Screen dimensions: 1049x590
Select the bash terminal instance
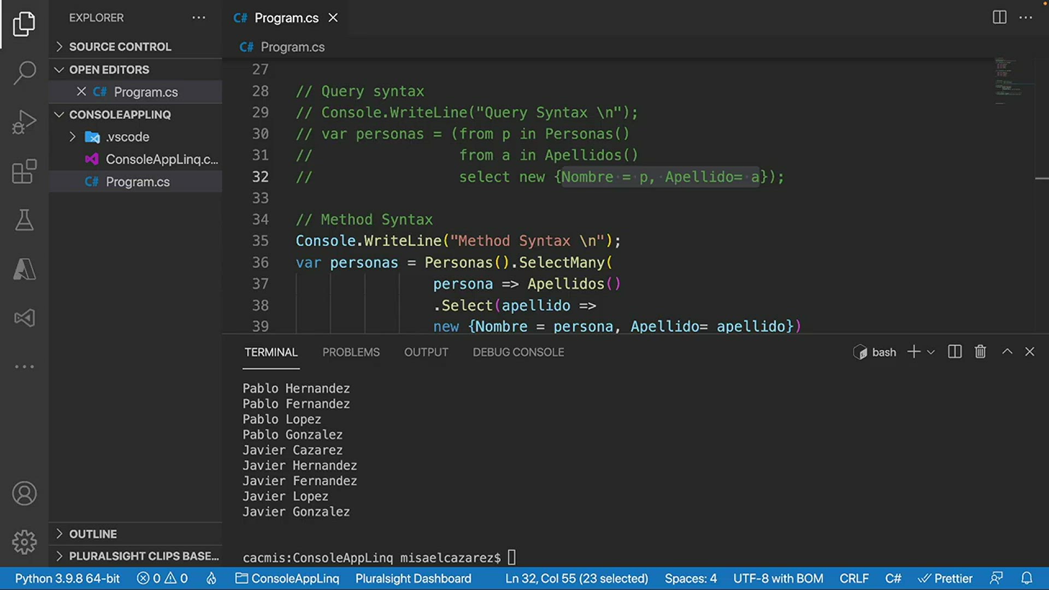click(875, 352)
